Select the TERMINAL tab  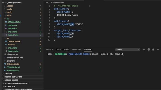coord(88,49)
